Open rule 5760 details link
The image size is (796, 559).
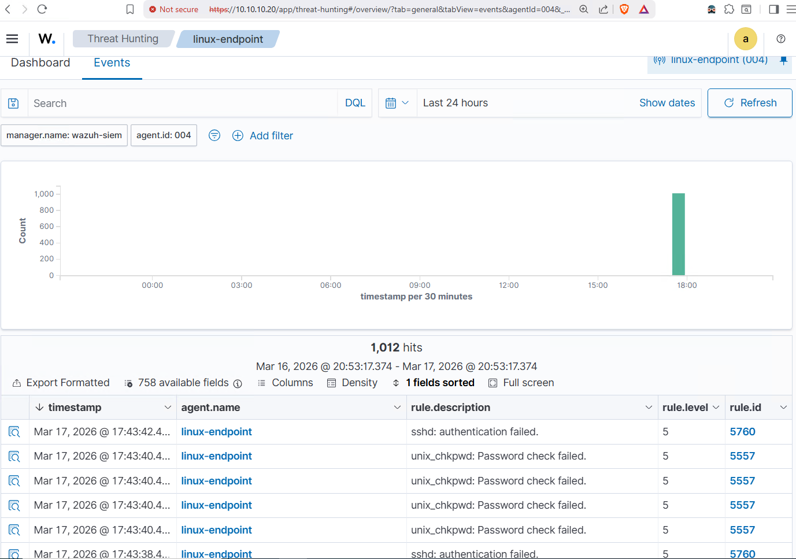pyautogui.click(x=742, y=431)
